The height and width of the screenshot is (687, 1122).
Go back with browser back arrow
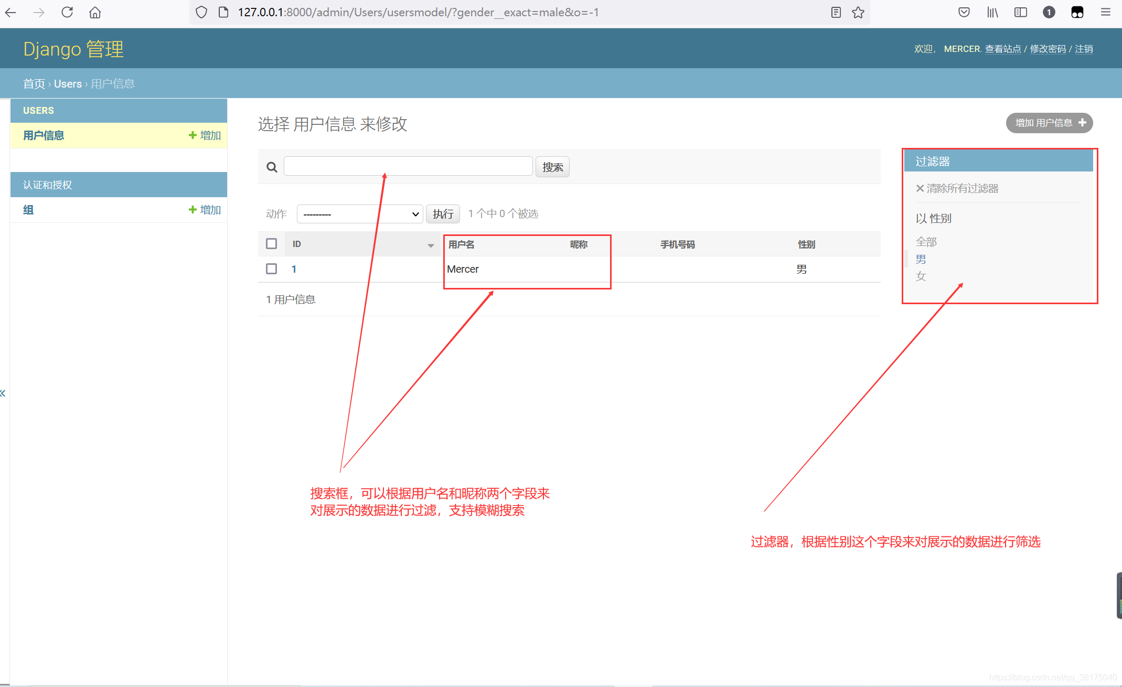10,12
